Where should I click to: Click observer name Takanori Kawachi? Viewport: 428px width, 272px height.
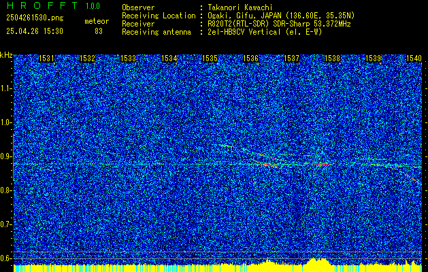click(x=240, y=7)
